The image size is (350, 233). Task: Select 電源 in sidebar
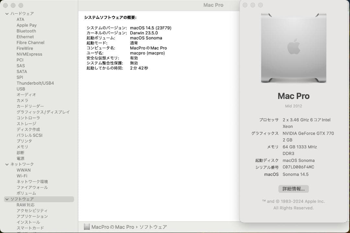coord(20,159)
